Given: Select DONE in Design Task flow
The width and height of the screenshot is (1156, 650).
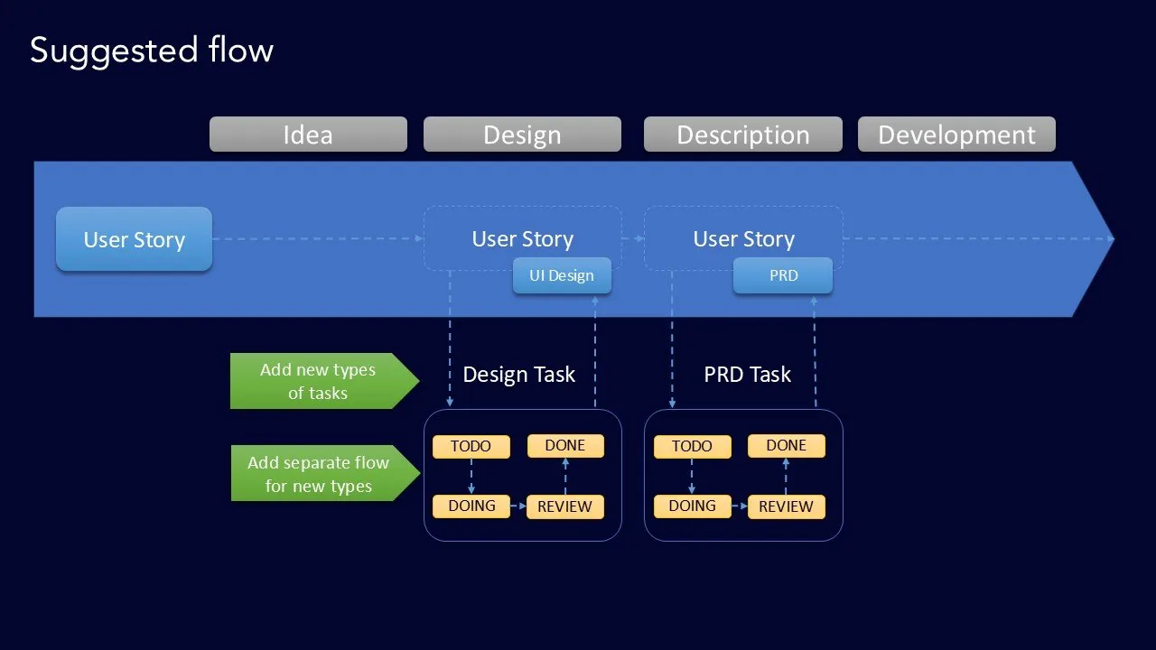Looking at the screenshot, I should point(564,445).
